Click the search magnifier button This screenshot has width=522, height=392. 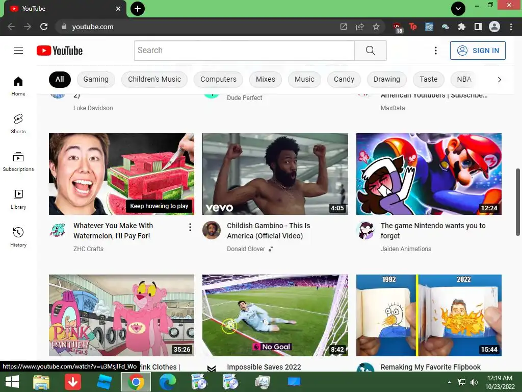(371, 51)
